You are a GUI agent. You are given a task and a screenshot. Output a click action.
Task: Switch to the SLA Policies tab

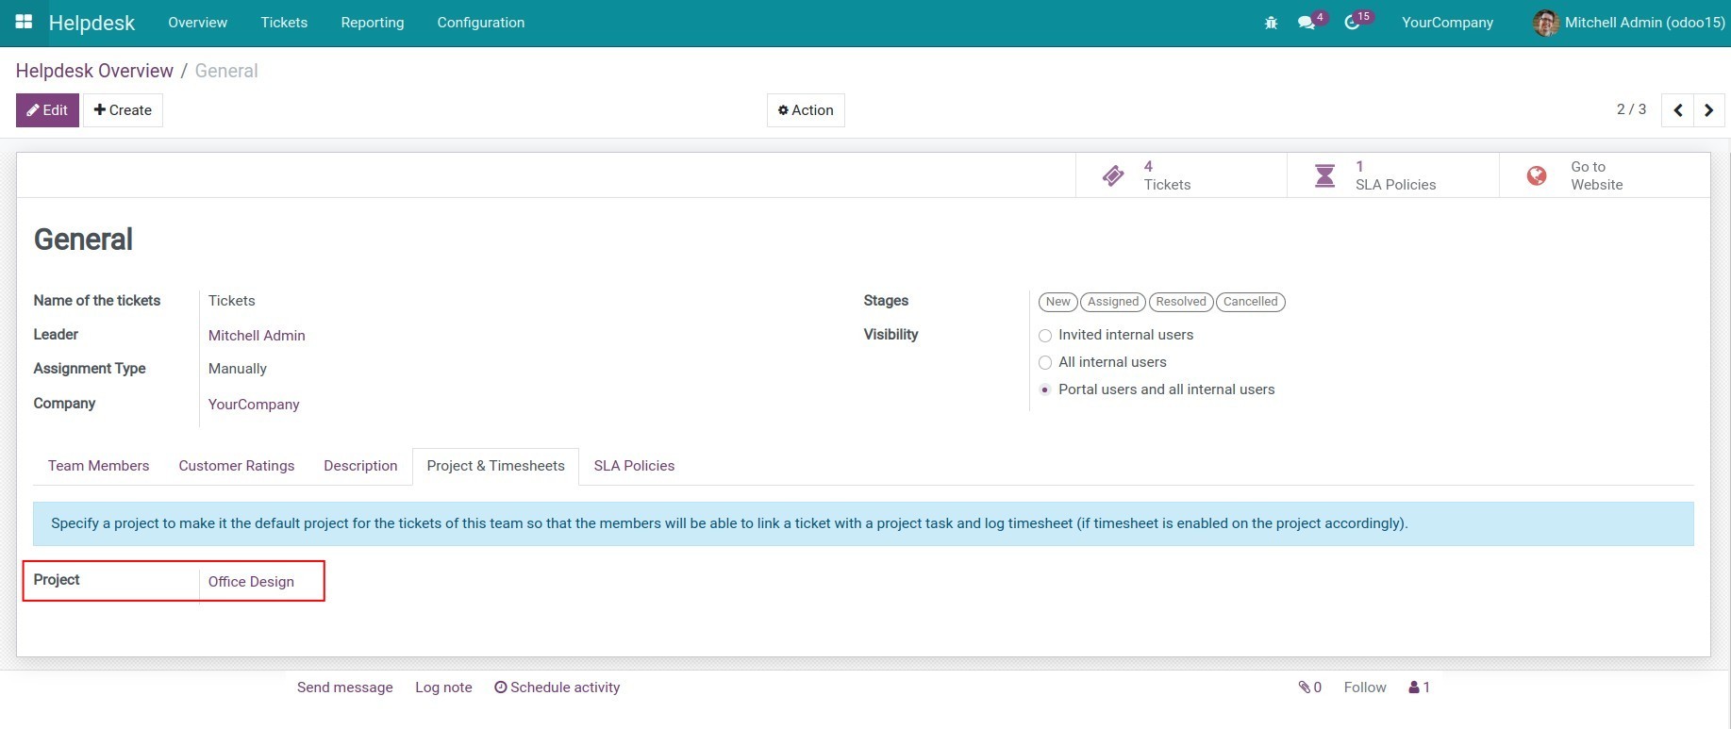click(x=634, y=466)
